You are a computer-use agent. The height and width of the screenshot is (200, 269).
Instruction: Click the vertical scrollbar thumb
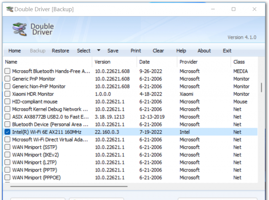coord(262,88)
